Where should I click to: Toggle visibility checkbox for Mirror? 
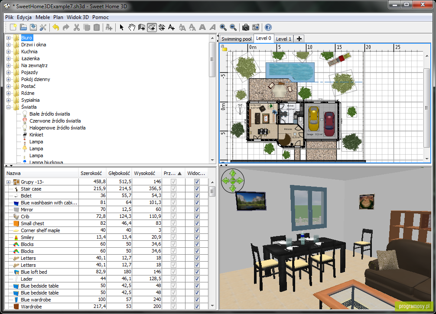pyautogui.click(x=197, y=210)
